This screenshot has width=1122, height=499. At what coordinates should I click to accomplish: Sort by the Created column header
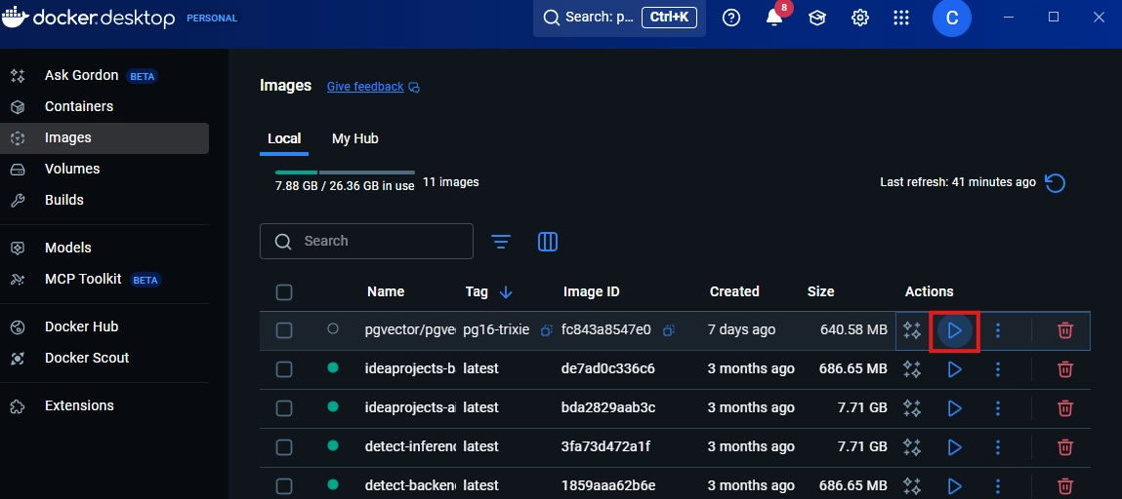pos(734,292)
